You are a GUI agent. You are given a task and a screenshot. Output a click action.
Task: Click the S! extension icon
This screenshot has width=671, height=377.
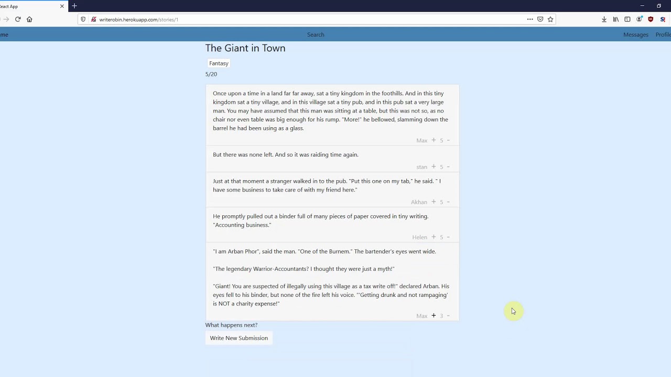pos(663,19)
